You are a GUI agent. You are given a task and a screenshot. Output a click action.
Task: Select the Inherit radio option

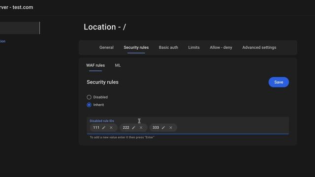click(x=89, y=105)
